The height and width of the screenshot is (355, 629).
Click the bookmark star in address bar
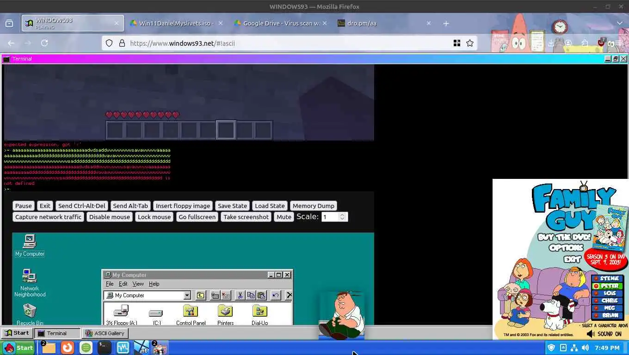(470, 43)
